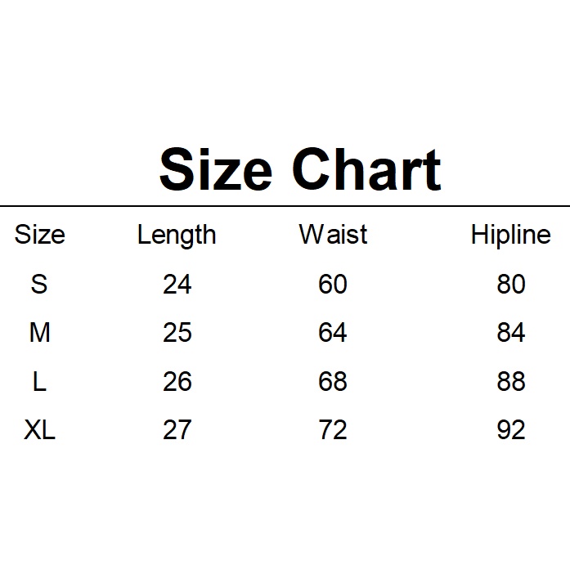
Task: Click length value 24 for size S
Action: coord(177,284)
